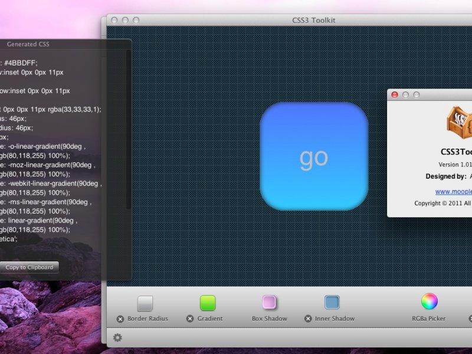
Task: Click the '-moz-linear-gradient(90deg ,' line
Action: [x=52, y=165]
